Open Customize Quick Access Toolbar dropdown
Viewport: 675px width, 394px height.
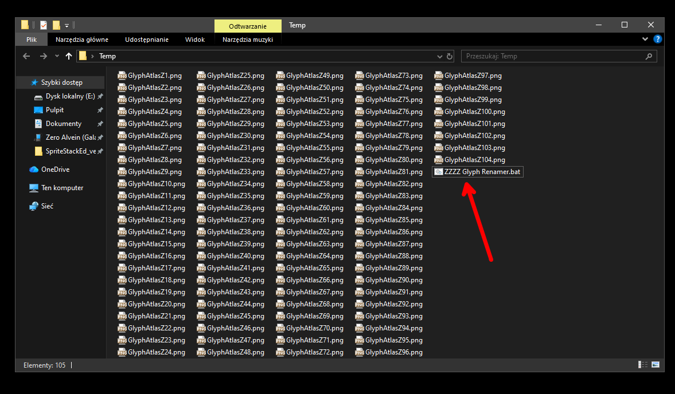pos(67,26)
